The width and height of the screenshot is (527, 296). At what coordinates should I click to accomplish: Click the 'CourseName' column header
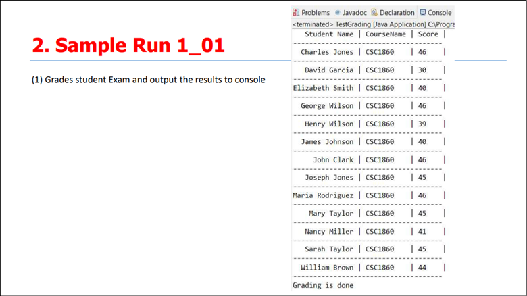coord(386,34)
